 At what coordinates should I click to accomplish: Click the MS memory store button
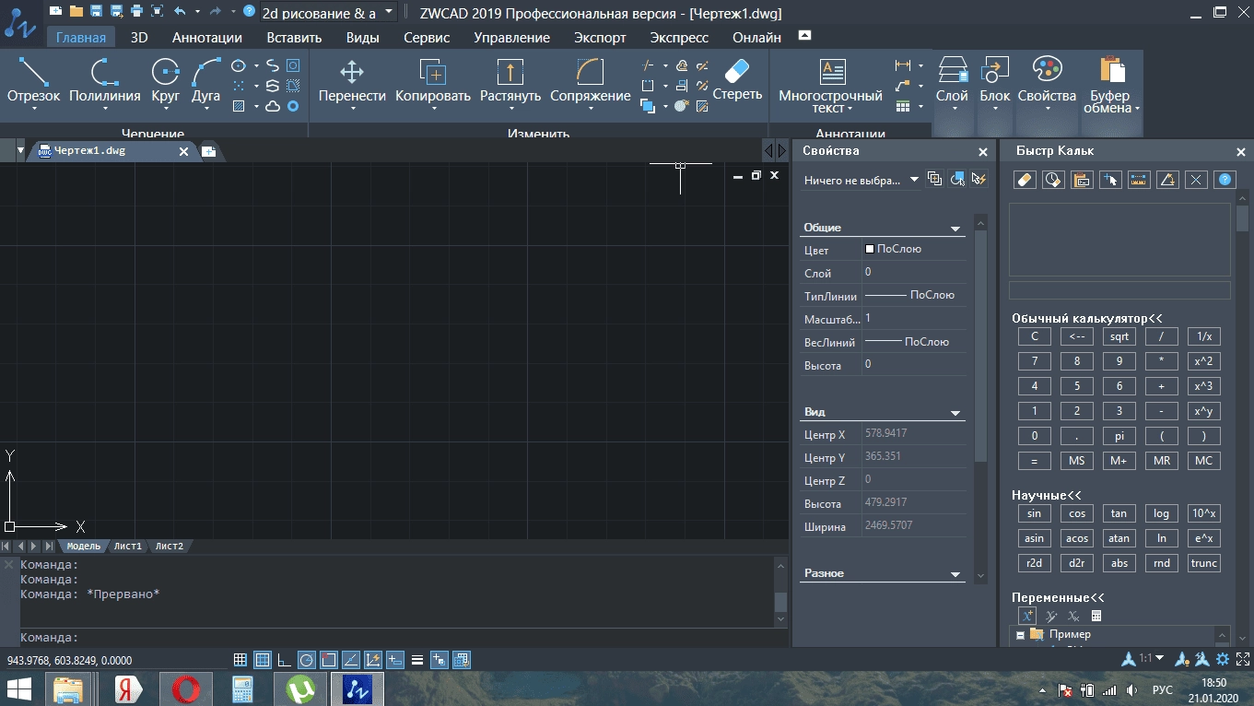[1077, 461]
